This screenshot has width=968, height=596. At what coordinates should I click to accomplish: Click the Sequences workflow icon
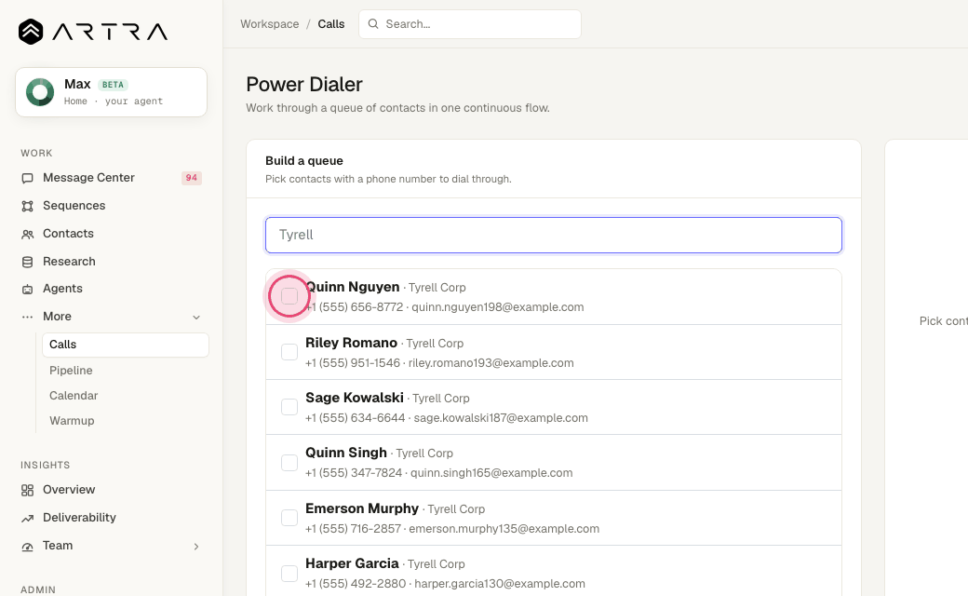[x=27, y=207]
